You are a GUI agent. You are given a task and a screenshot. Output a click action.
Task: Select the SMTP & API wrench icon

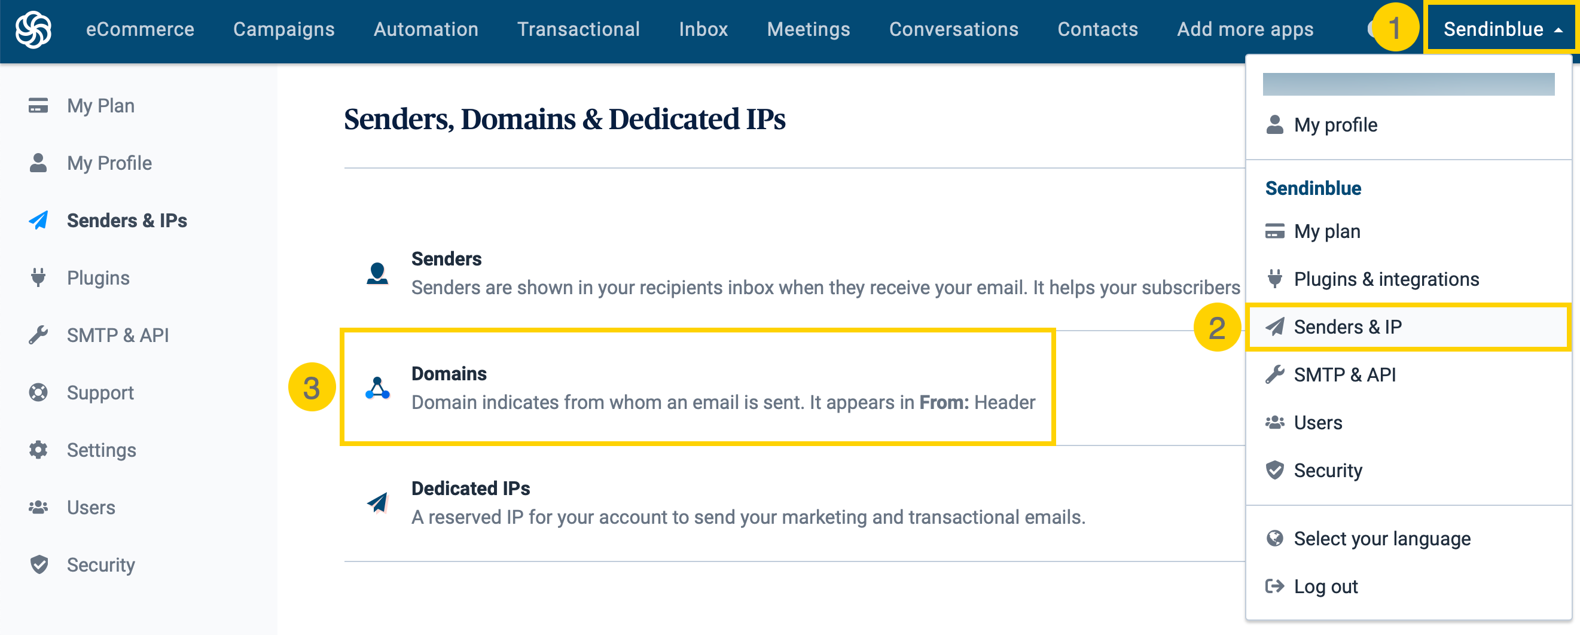point(38,334)
